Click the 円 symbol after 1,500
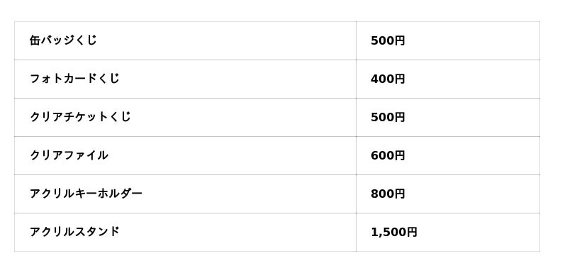567x273 pixels. (x=411, y=232)
